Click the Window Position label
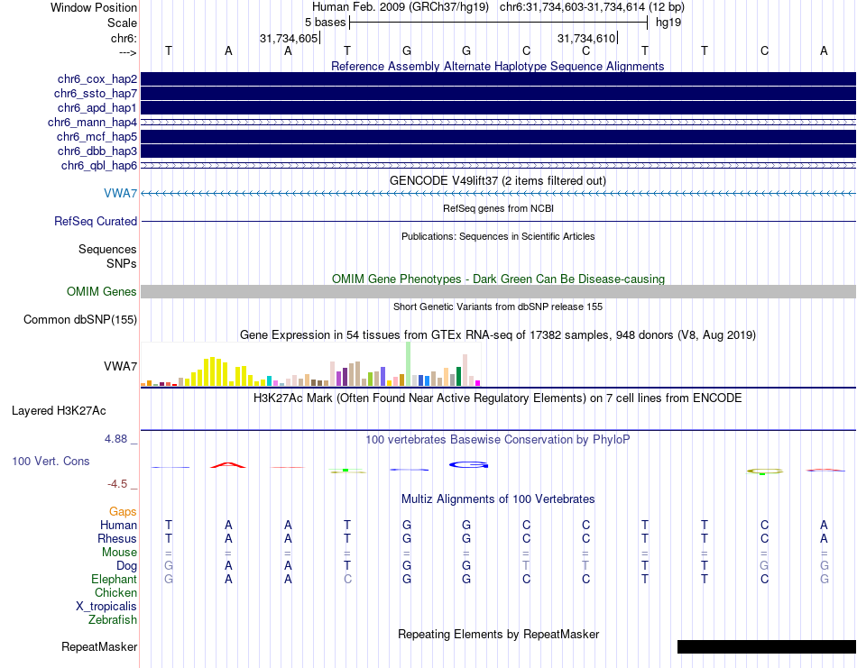This screenshot has width=857, height=668. (94, 7)
